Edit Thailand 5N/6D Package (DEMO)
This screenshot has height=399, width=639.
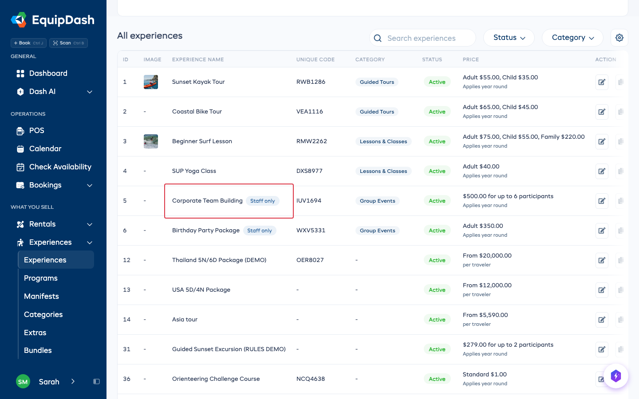tap(602, 260)
